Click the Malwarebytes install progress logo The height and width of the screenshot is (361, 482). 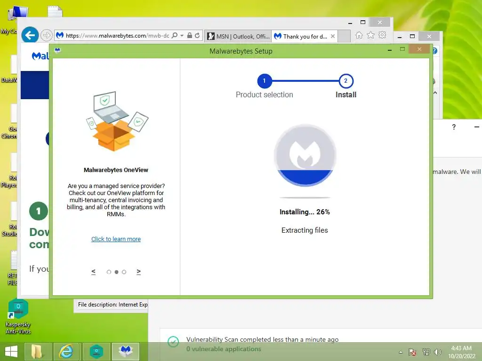[305, 155]
